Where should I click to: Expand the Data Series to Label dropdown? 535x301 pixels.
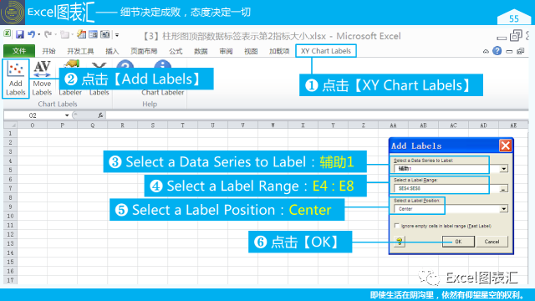click(503, 169)
